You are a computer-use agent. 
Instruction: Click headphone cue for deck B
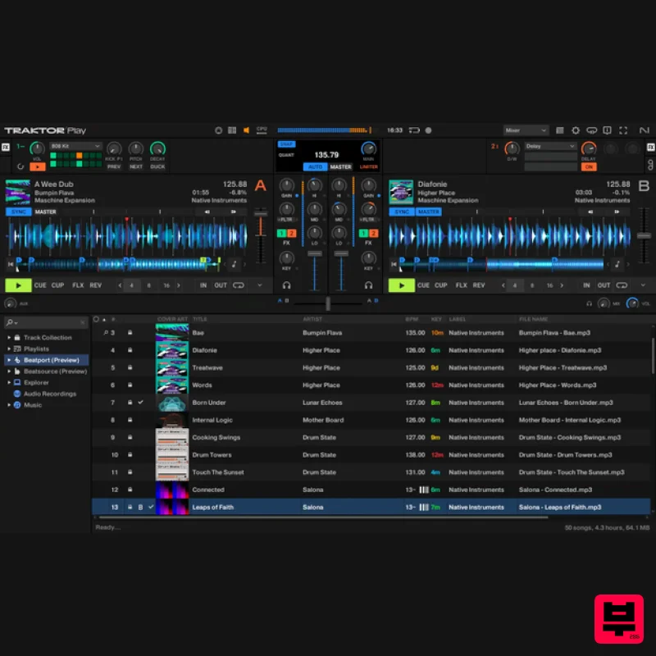tap(368, 285)
